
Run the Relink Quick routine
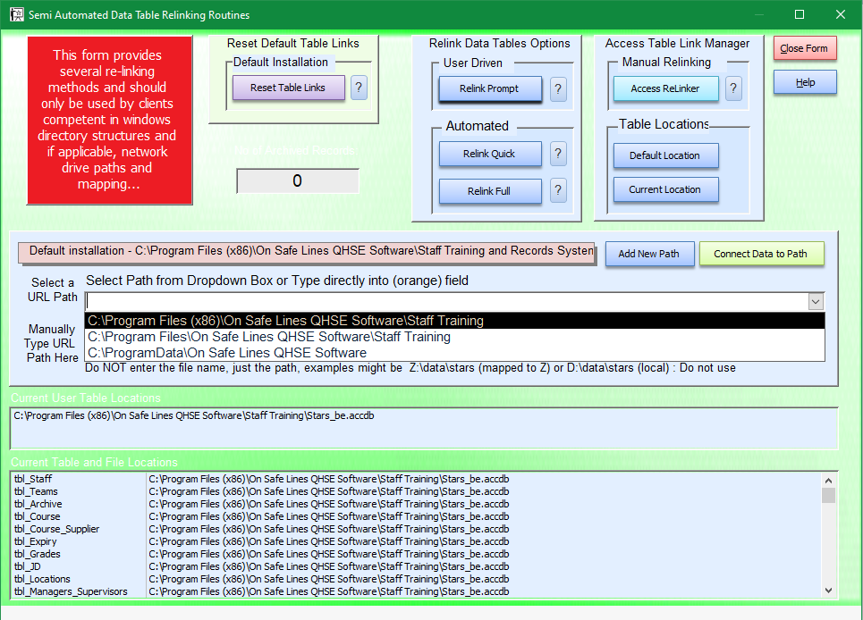(490, 154)
